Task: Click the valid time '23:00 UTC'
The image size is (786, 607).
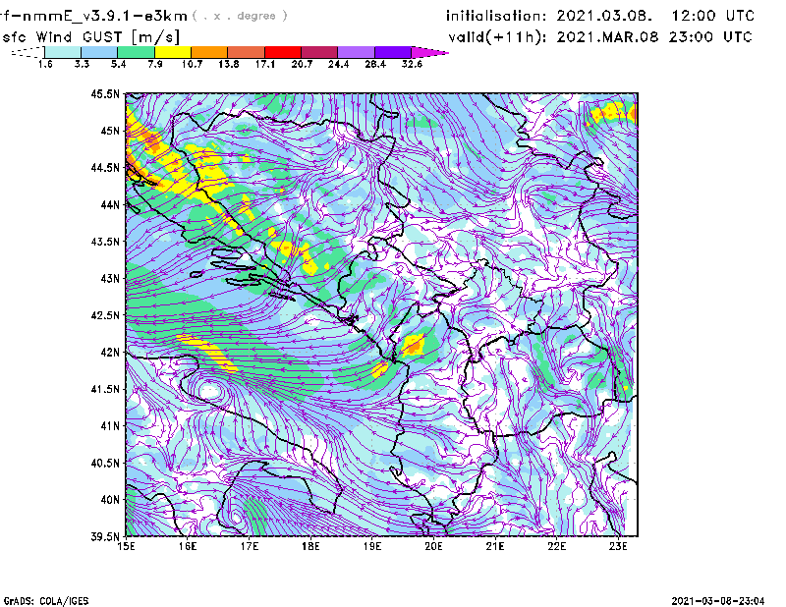Action: coord(710,36)
